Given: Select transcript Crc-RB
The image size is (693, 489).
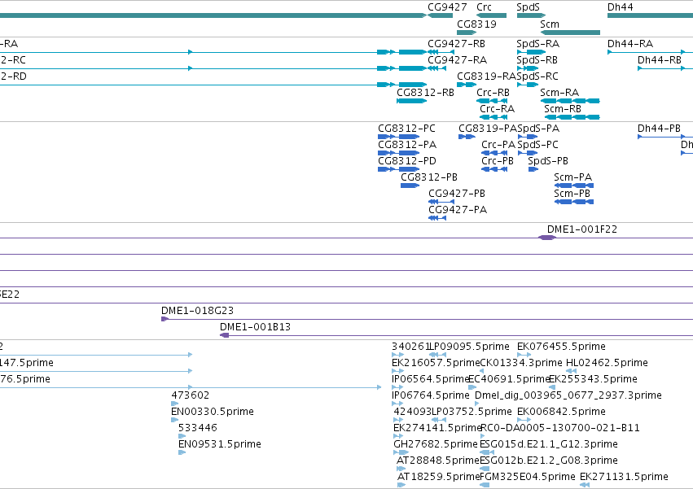Looking at the screenshot, I should coord(493,93).
